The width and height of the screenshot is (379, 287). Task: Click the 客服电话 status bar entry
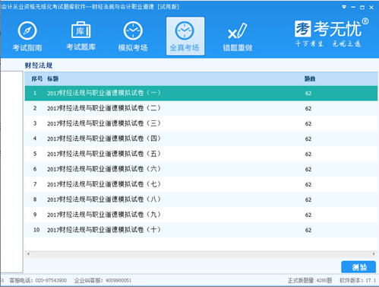point(38,280)
